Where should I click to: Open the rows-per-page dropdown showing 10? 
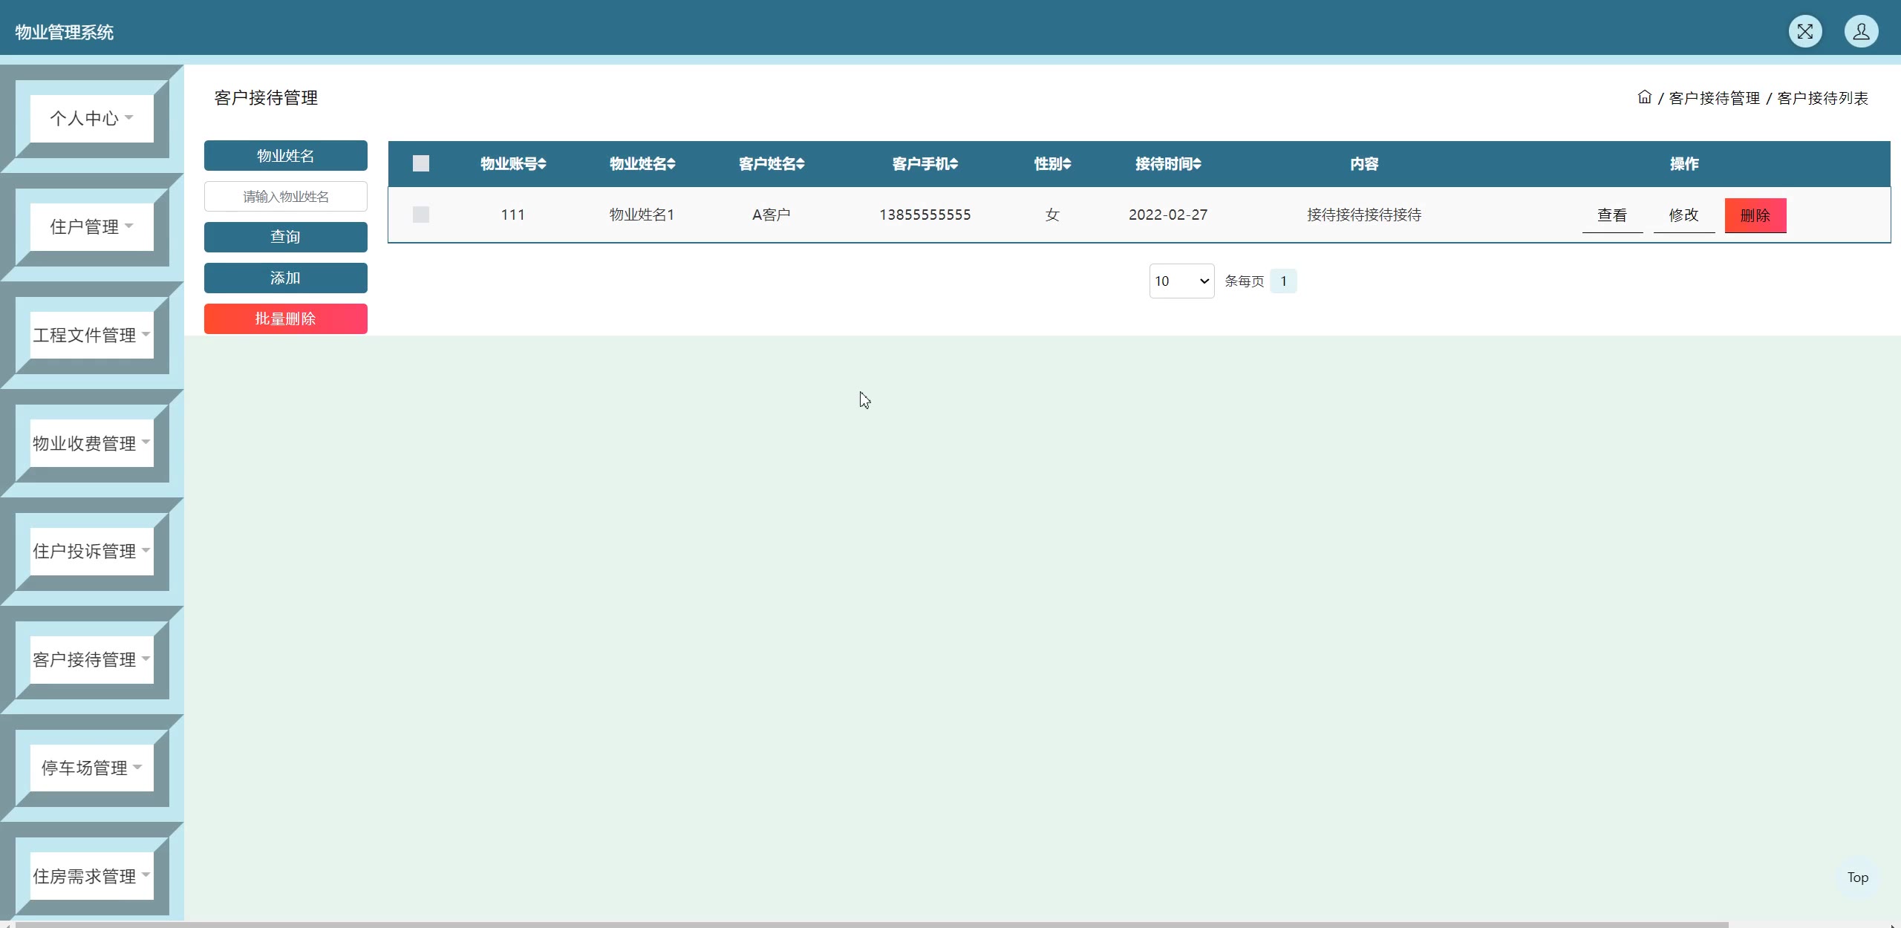(x=1181, y=281)
